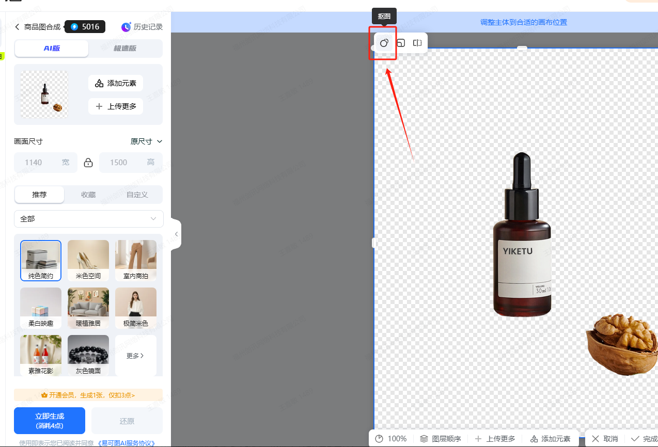Click the 抠图 cutout icon in canvas toolbar
Screen dimensions: 658x447
click(x=384, y=43)
